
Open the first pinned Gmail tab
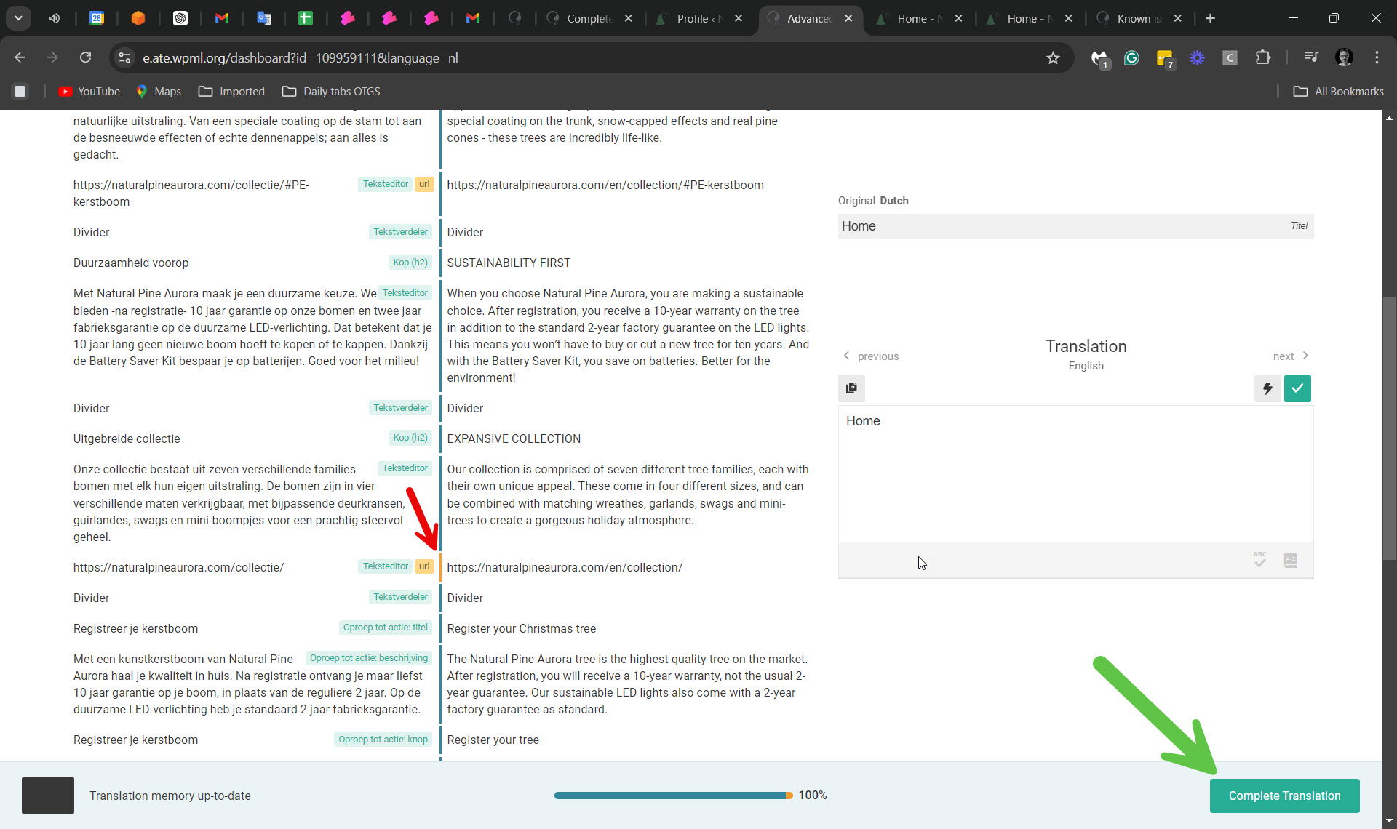222,18
